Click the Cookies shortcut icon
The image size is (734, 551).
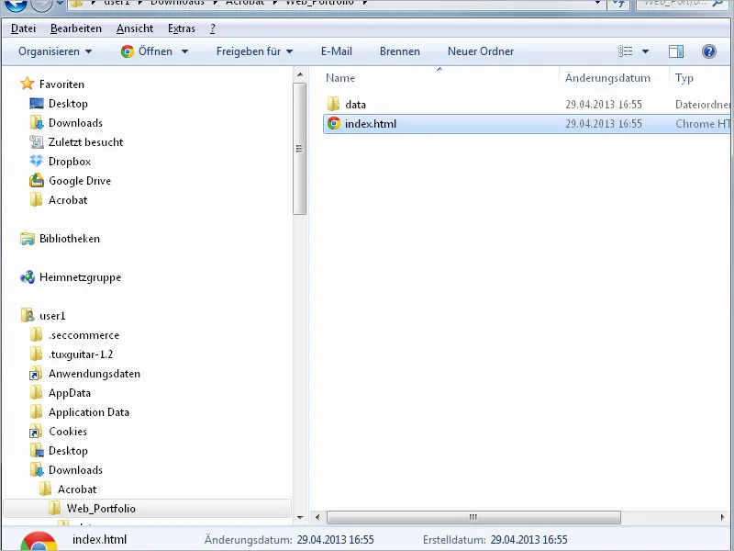tap(36, 432)
